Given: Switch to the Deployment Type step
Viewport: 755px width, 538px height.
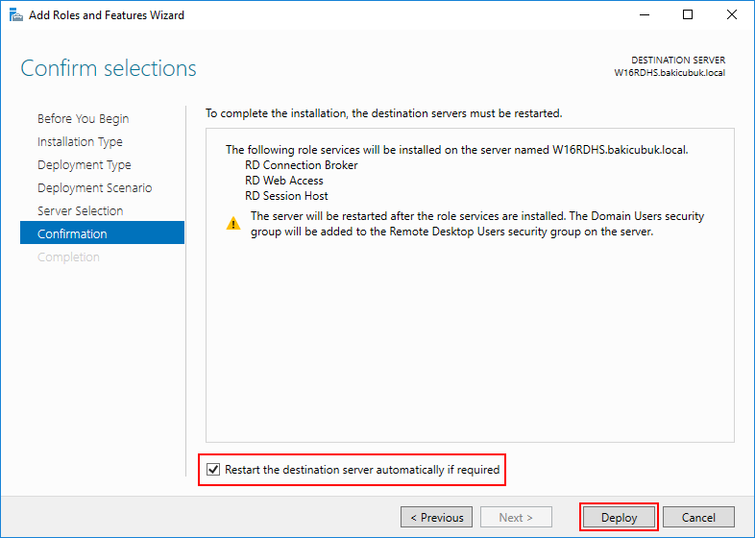Looking at the screenshot, I should (84, 164).
